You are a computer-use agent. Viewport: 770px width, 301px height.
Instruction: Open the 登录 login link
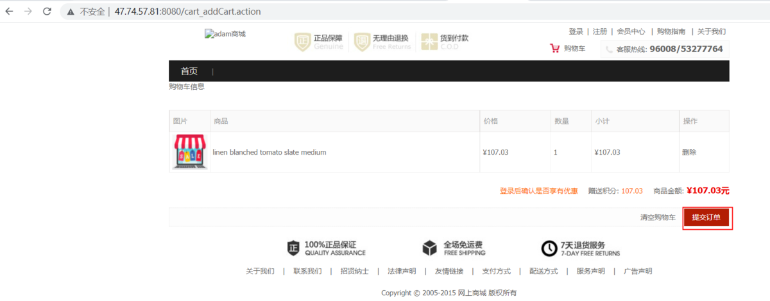pyautogui.click(x=576, y=31)
